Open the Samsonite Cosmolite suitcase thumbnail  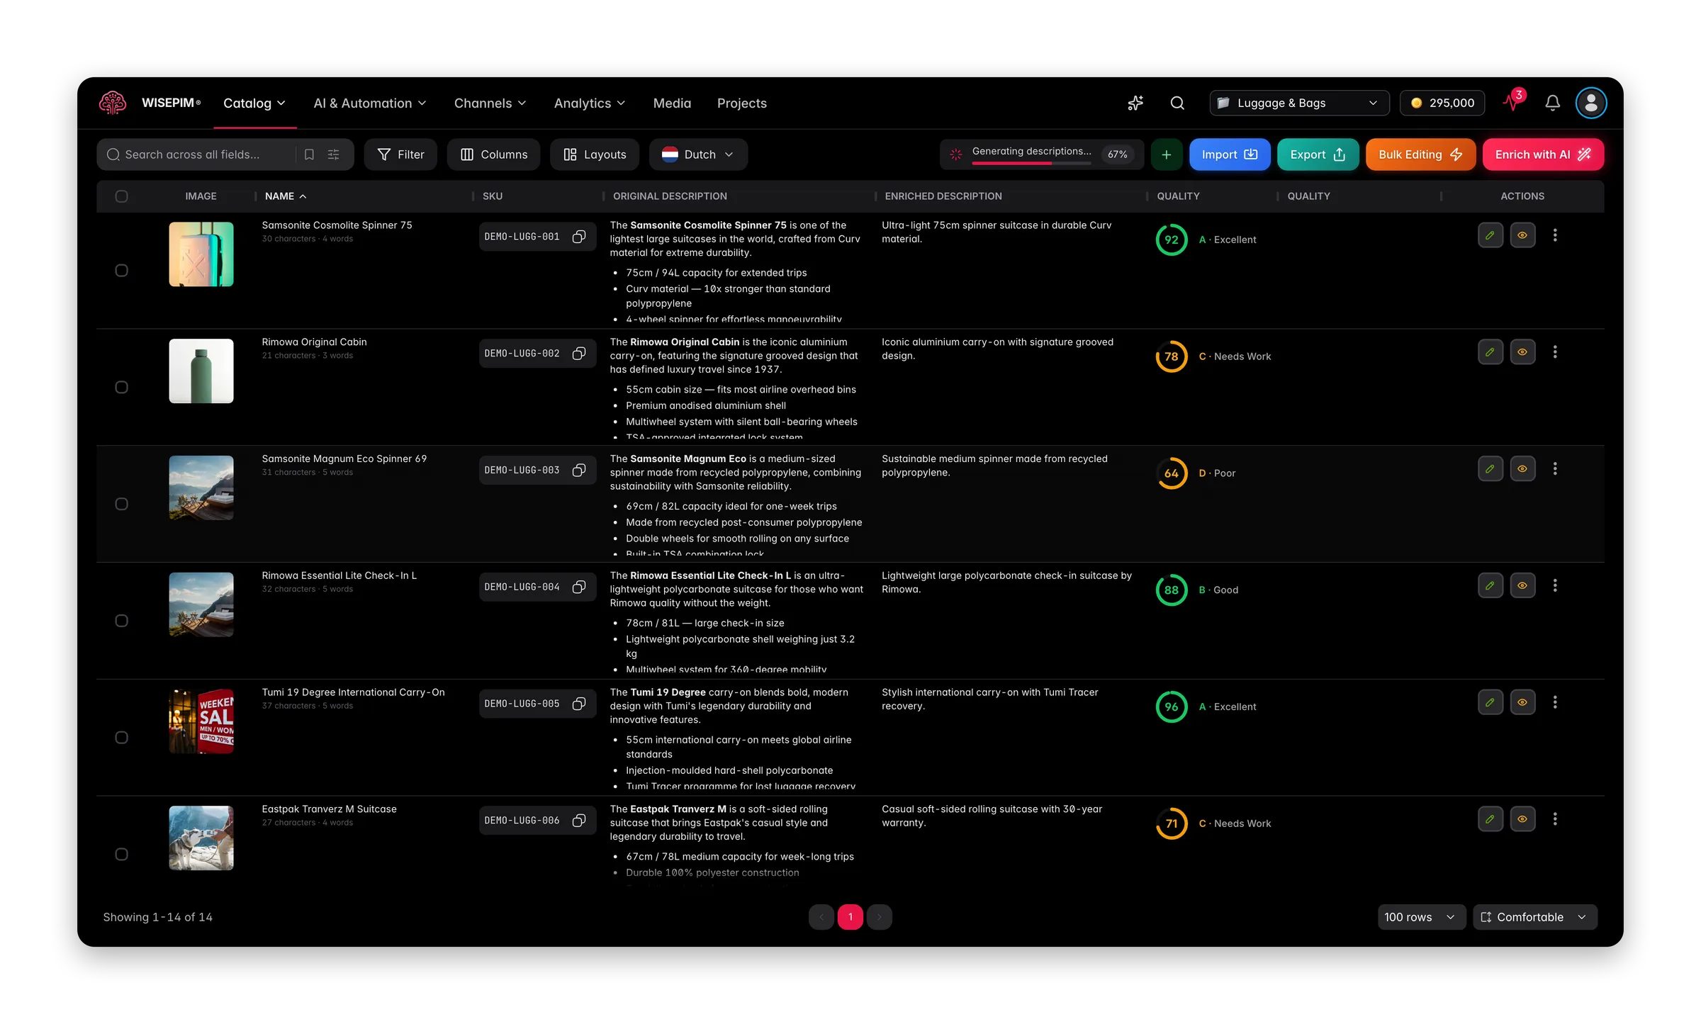pyautogui.click(x=201, y=254)
